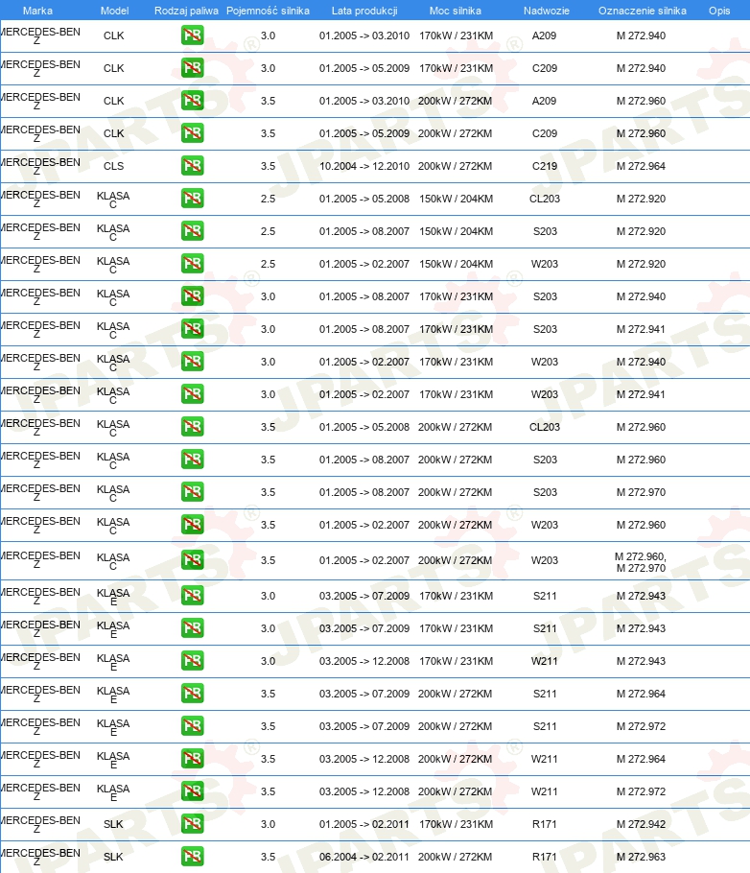The image size is (750, 873).
Task: Select M 272.972 in the S211 row
Action: pos(641,726)
